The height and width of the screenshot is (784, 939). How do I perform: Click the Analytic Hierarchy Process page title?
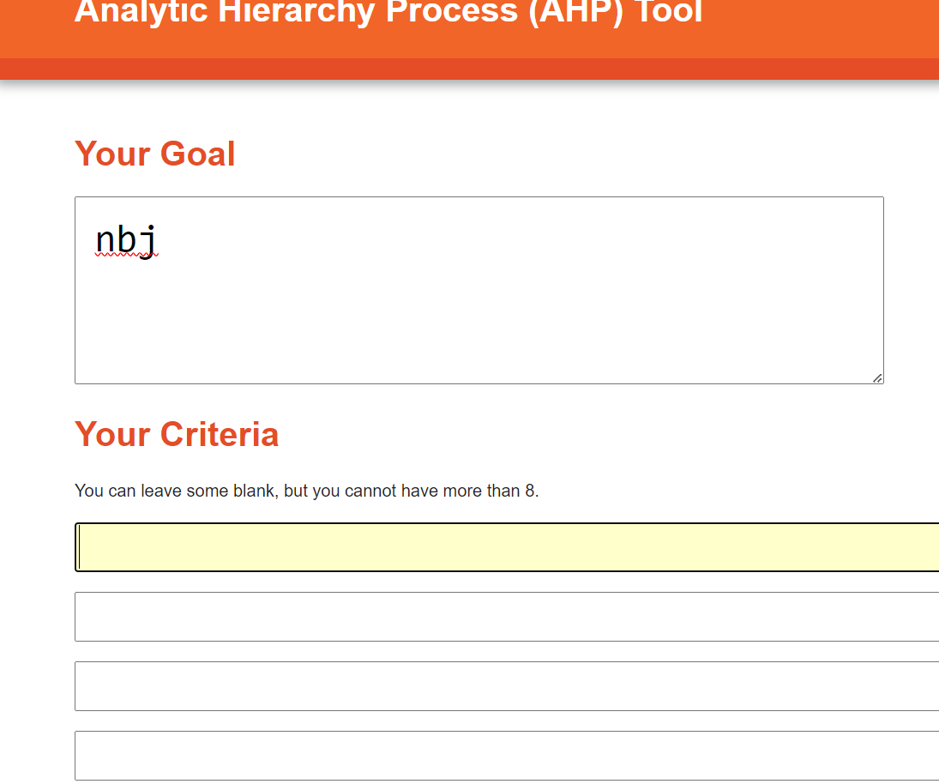[388, 12]
